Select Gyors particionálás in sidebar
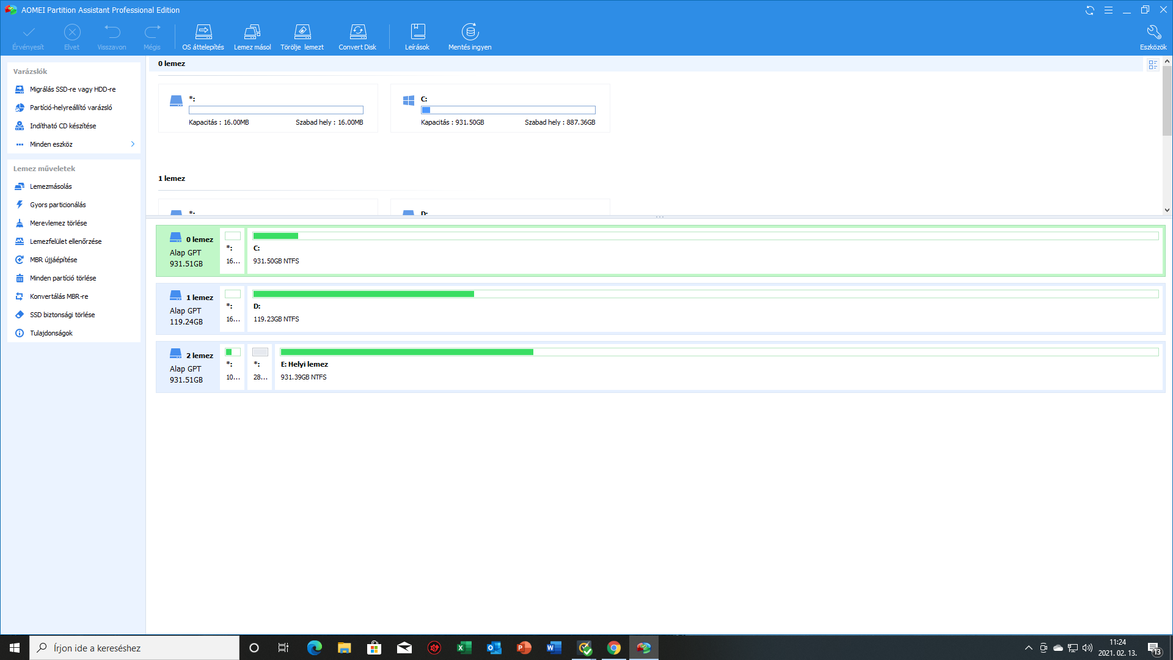 coord(58,205)
